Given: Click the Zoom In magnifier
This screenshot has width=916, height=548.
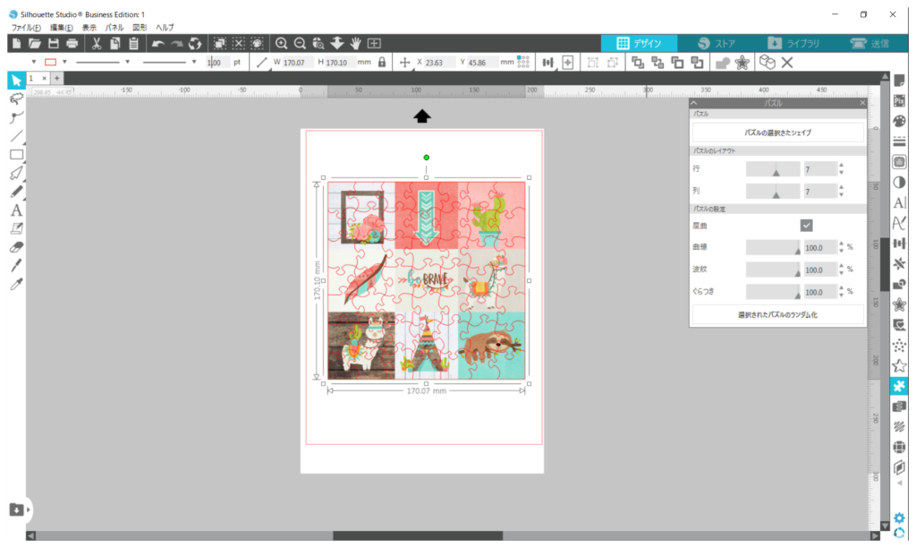Looking at the screenshot, I should [x=282, y=43].
